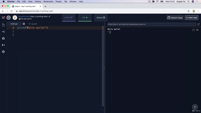Reload the page
The image size is (201, 113).
click(12, 11)
